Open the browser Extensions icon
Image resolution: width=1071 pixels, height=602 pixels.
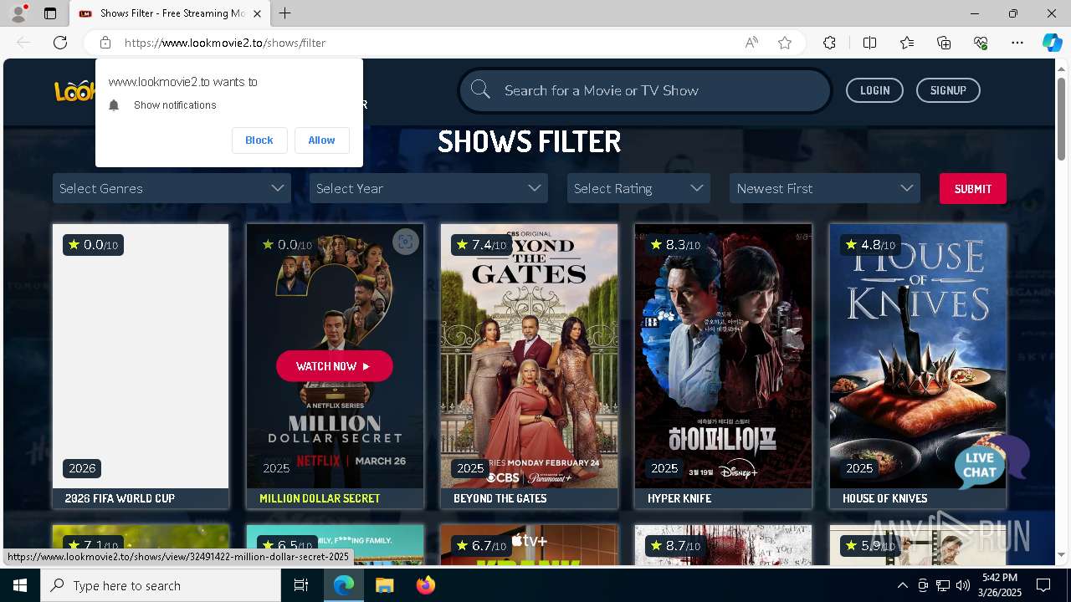coord(829,43)
